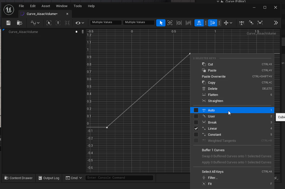The height and width of the screenshot is (189, 285).
Task: Set user tangents via toolbar icon
Action: click(x=251, y=23)
